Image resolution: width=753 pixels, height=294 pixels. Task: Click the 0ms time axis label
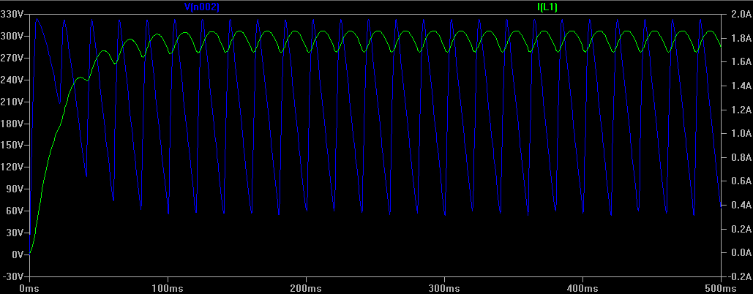coord(29,287)
